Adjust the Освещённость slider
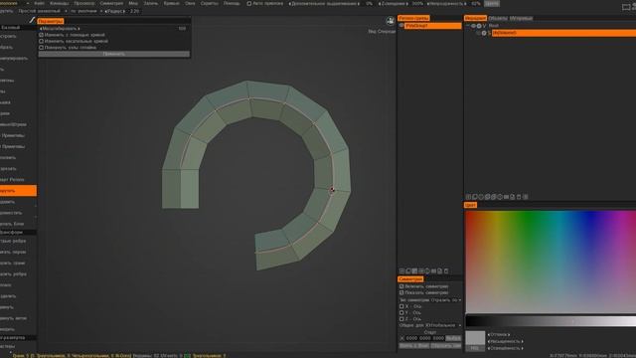The width and height of the screenshot is (636, 358). coord(506,348)
